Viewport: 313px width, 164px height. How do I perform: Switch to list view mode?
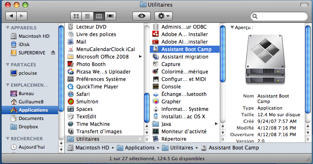pos(88,16)
